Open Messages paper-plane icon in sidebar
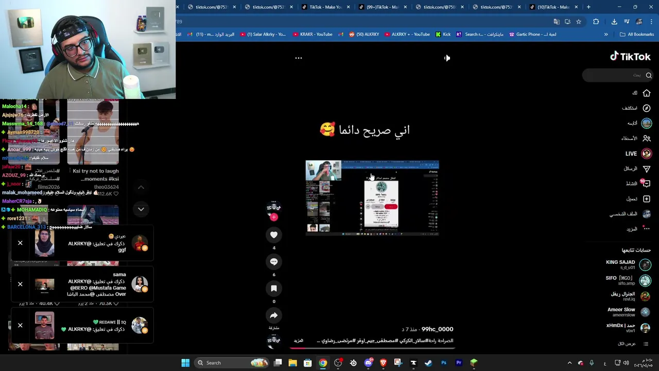 (x=647, y=168)
